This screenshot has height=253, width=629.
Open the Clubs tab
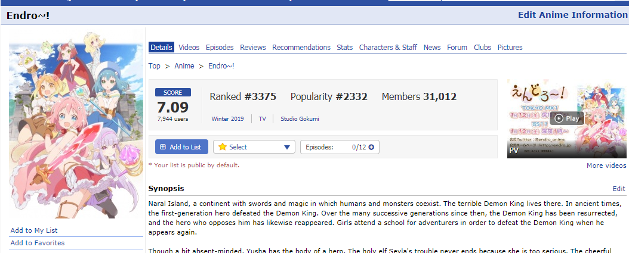pos(482,47)
